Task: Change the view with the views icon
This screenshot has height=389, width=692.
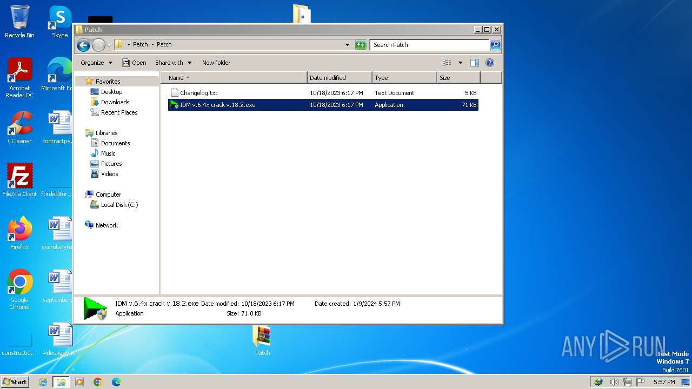Action: pos(447,63)
